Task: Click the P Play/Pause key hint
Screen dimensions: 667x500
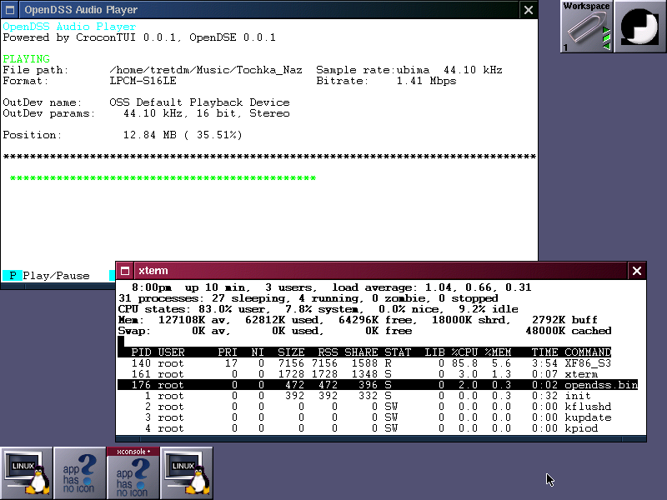Action: 47,276
